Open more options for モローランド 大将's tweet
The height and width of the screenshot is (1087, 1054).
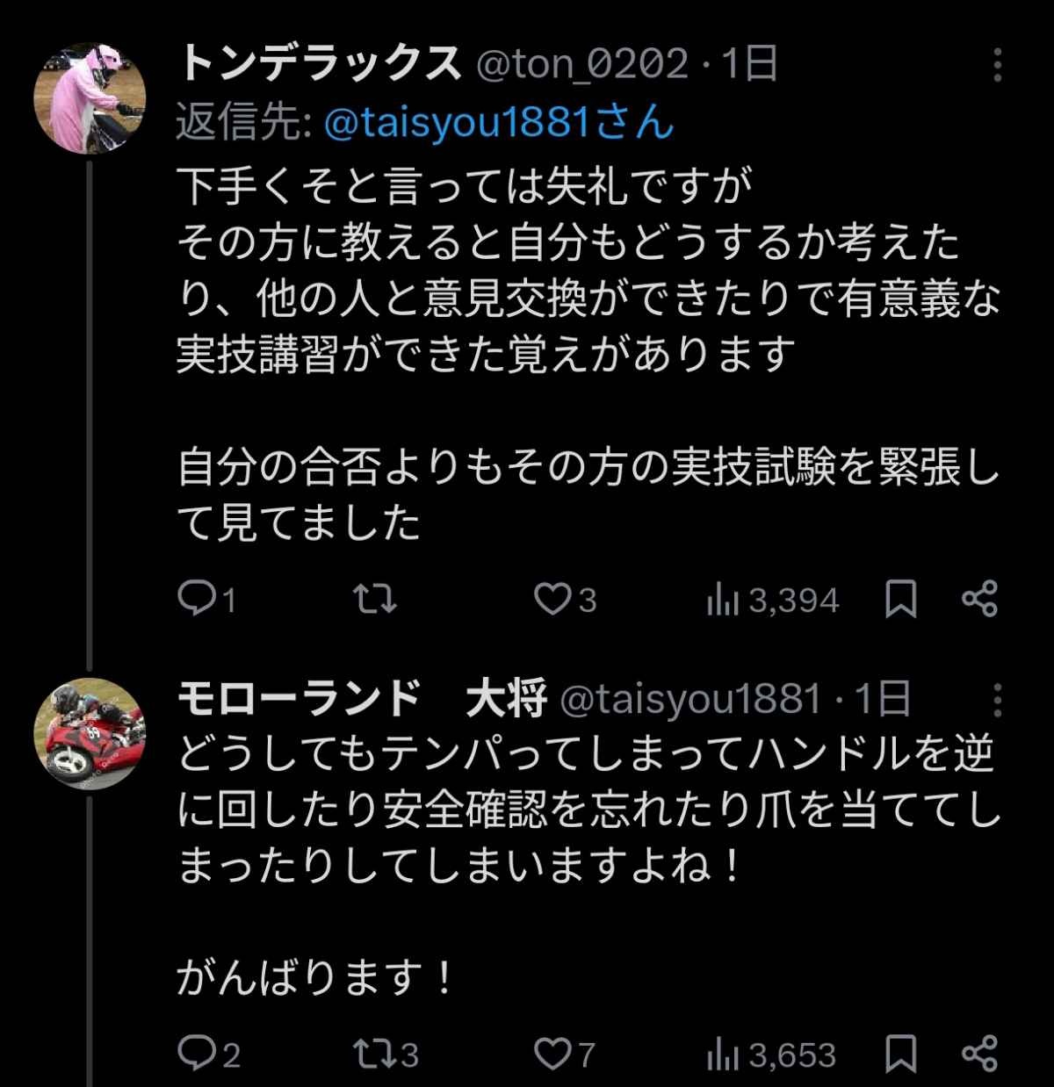pos(997,700)
